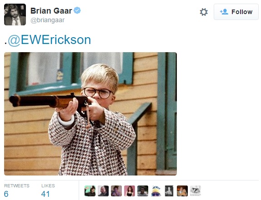Screen dimensions: 261x200
Task: Open fifth liker avatar, man in dark photo
Action: click(x=143, y=191)
